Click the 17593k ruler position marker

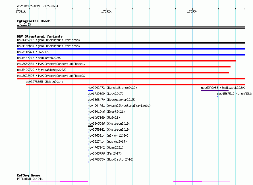[x=192, y=11]
